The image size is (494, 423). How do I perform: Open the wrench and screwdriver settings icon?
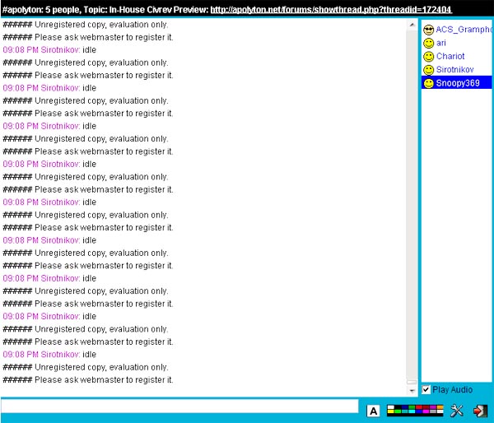457,411
